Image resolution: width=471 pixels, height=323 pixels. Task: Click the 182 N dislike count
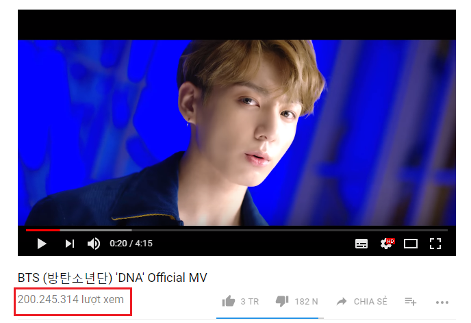pyautogui.click(x=306, y=301)
